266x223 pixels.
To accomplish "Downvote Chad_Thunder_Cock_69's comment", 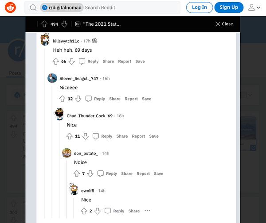I will pyautogui.click(x=86, y=136).
